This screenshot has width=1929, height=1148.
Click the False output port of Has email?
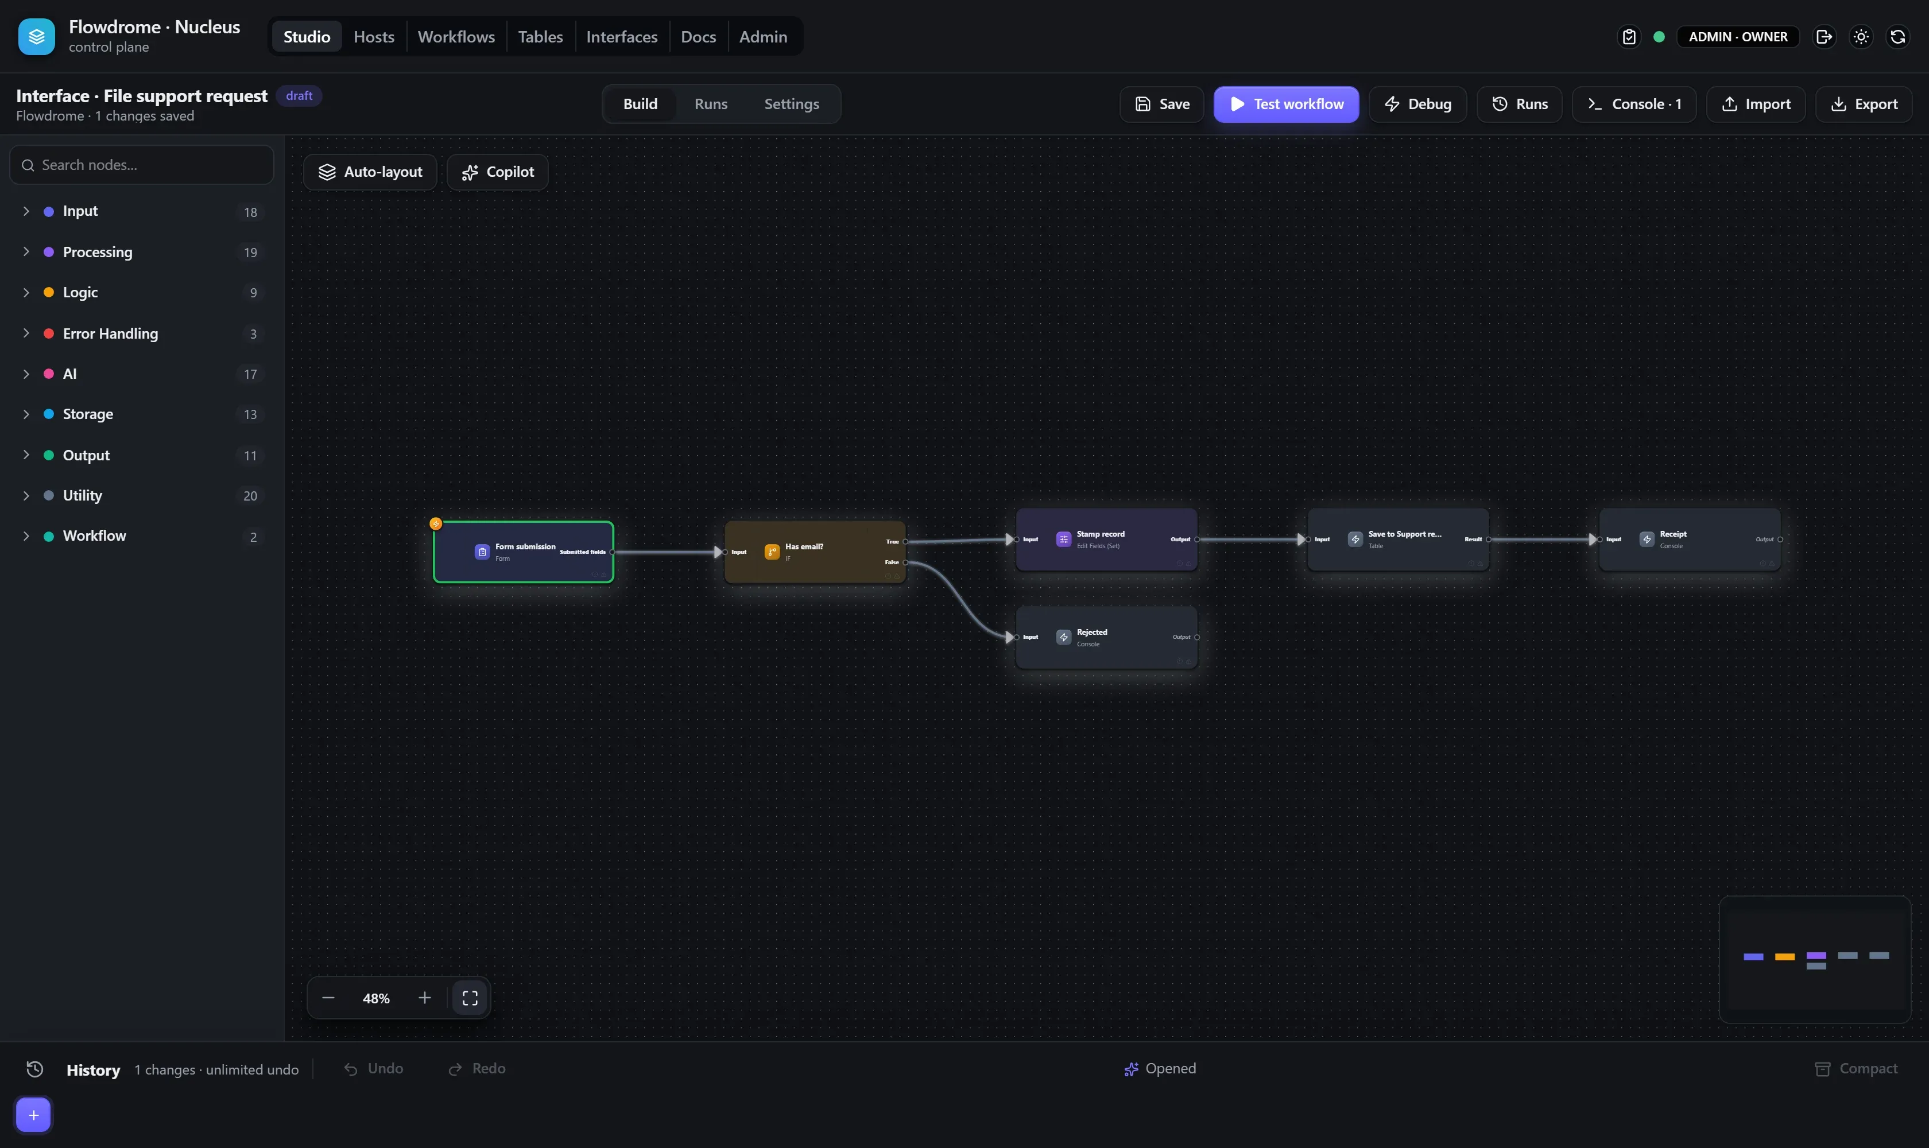[x=905, y=563]
